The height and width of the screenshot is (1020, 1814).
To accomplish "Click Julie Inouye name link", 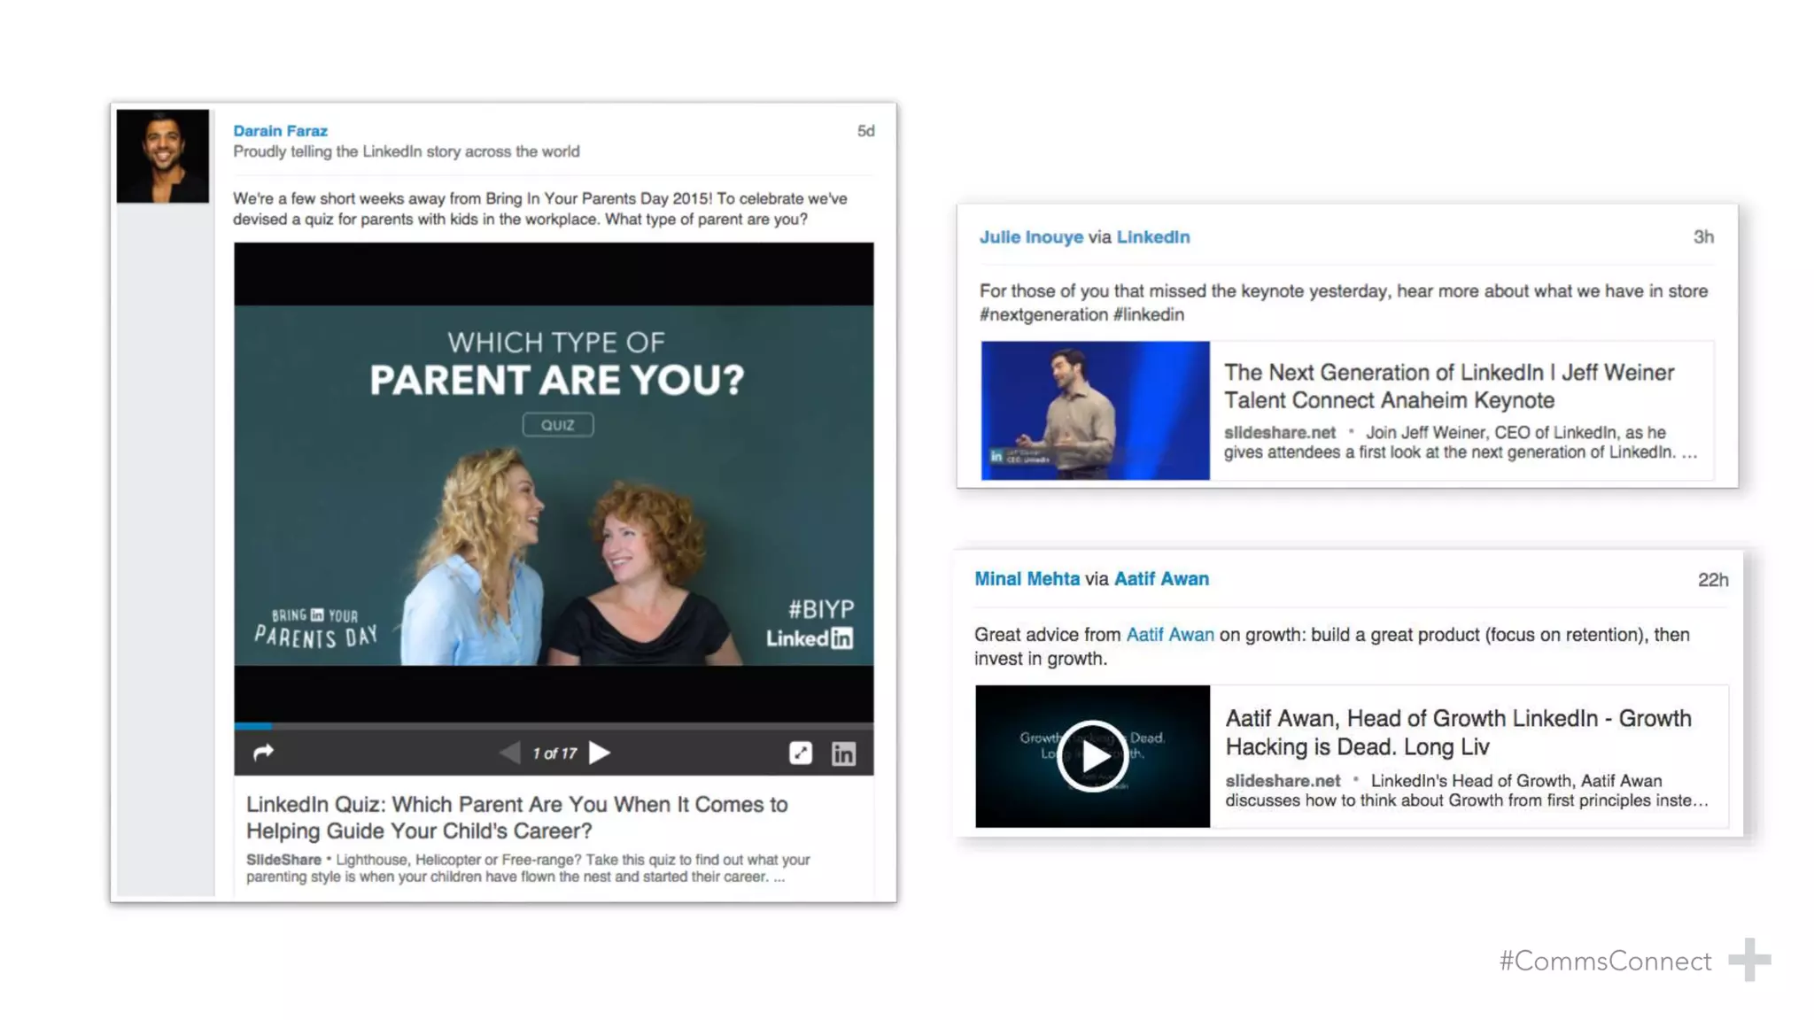I will tap(1031, 236).
